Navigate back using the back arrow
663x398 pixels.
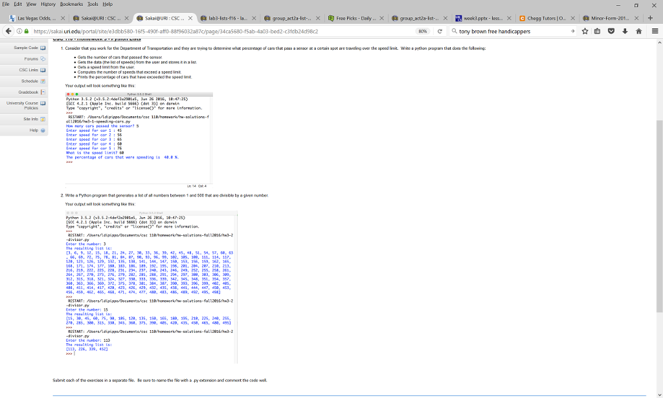tap(8, 30)
